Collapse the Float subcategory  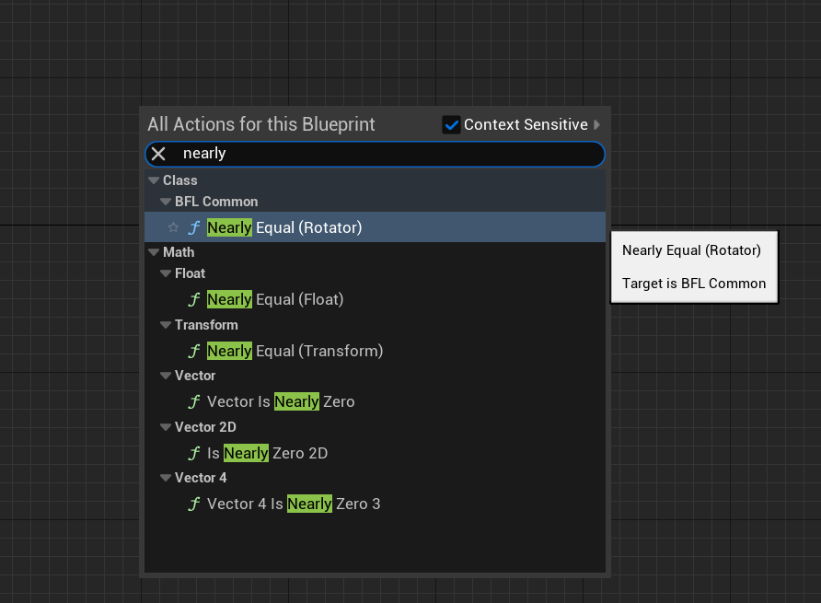[166, 273]
